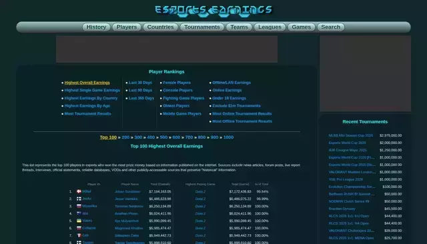Screen dimensions: 427x244
Task: Show Last 90 Days rankings
Action: (x=140, y=90)
